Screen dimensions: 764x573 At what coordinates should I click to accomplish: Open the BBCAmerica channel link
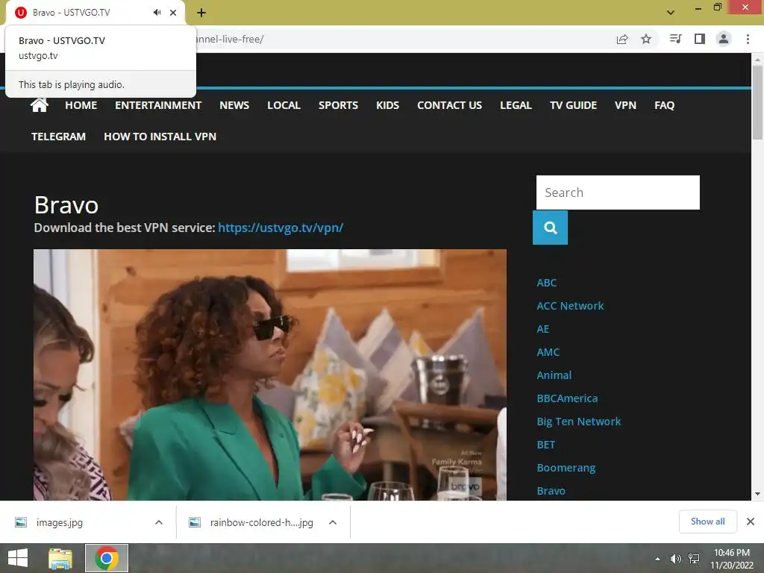coord(567,398)
